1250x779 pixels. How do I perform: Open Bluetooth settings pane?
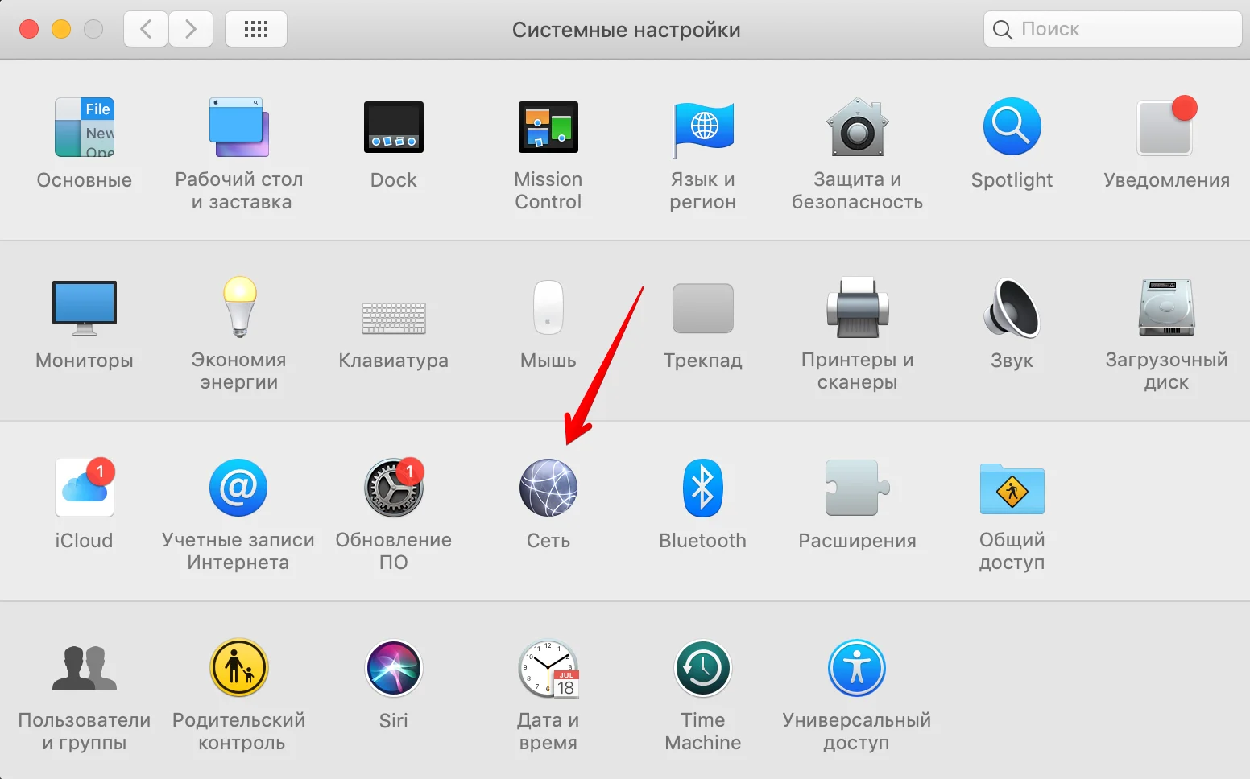[x=702, y=488]
